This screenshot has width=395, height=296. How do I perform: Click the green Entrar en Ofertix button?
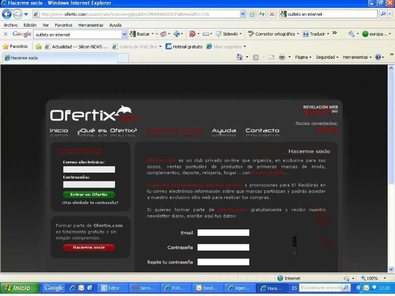(x=89, y=194)
